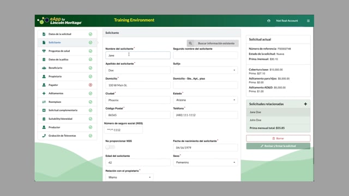
Task: Click the Apellido del solicitante field
Action: click(138, 70)
